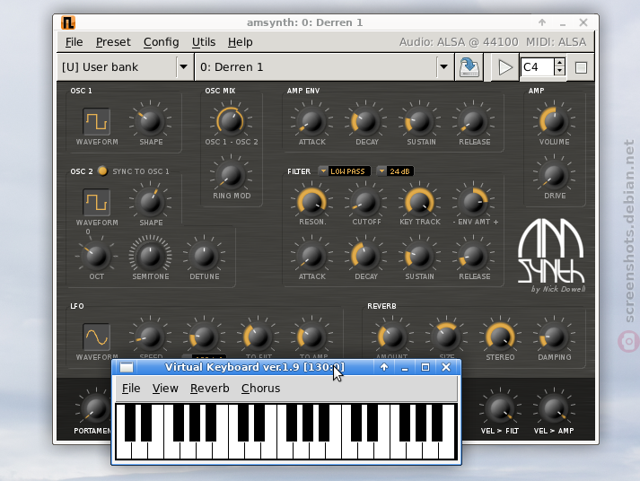Click the OSC 2 Shape knob
This screenshot has width=640, height=481.
click(x=151, y=202)
